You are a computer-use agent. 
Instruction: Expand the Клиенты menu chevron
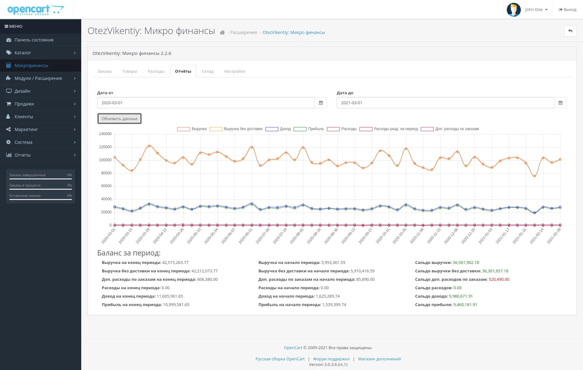[x=75, y=117]
